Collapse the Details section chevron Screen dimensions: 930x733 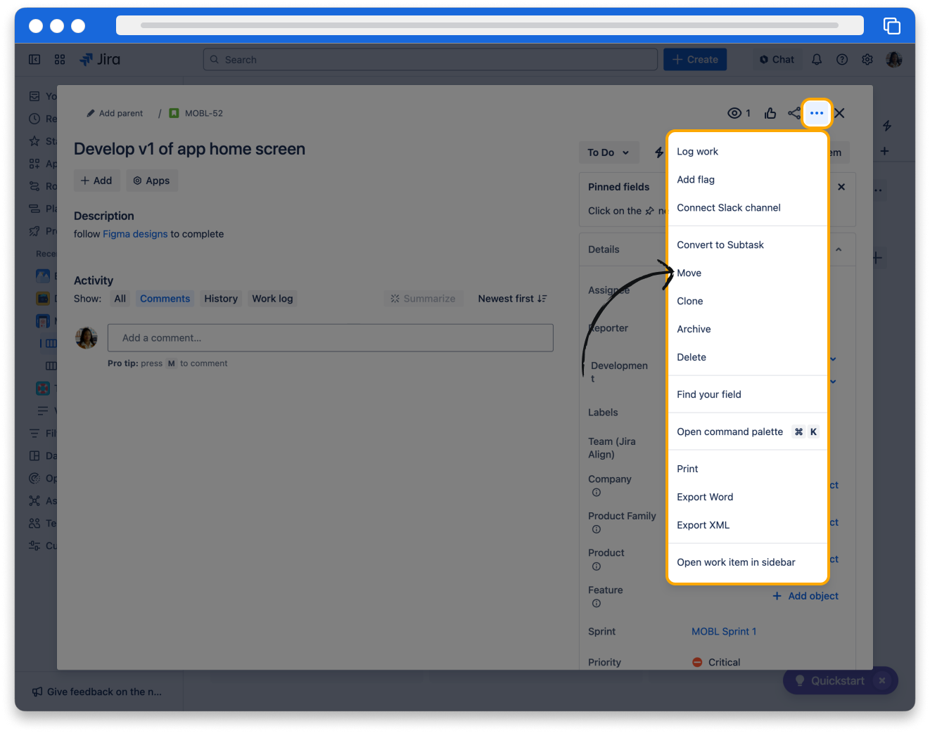point(839,249)
